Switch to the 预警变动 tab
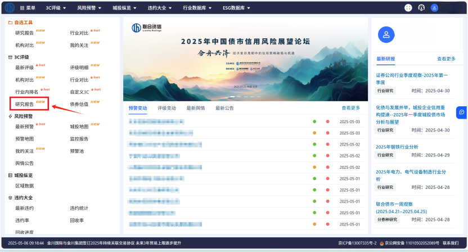This screenshot has height=252, width=468. (x=138, y=108)
